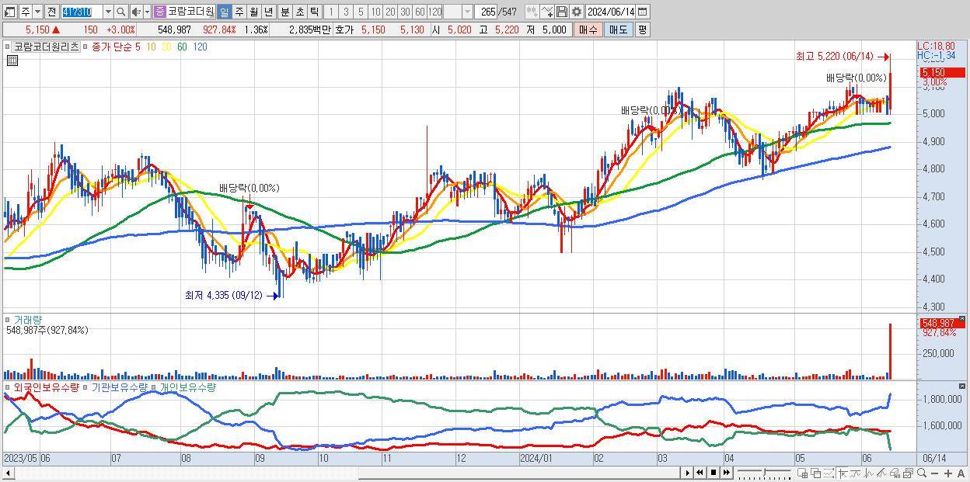This screenshot has width=970, height=482.
Task: Zoom out with the minus icon
Action: point(934,473)
